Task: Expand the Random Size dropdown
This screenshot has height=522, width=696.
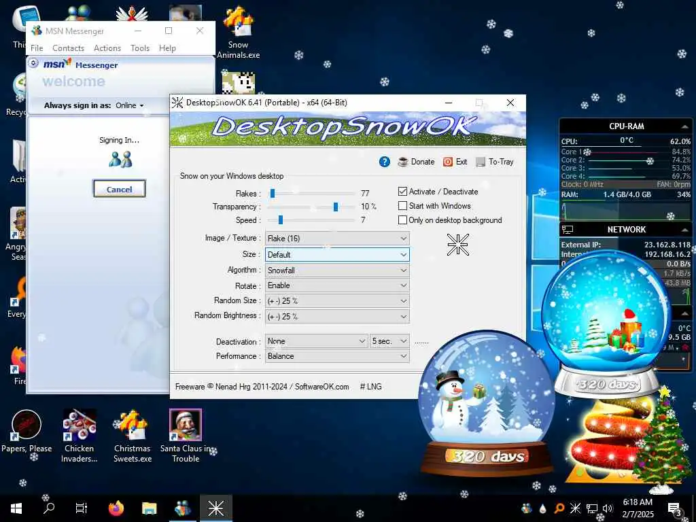Action: point(337,301)
